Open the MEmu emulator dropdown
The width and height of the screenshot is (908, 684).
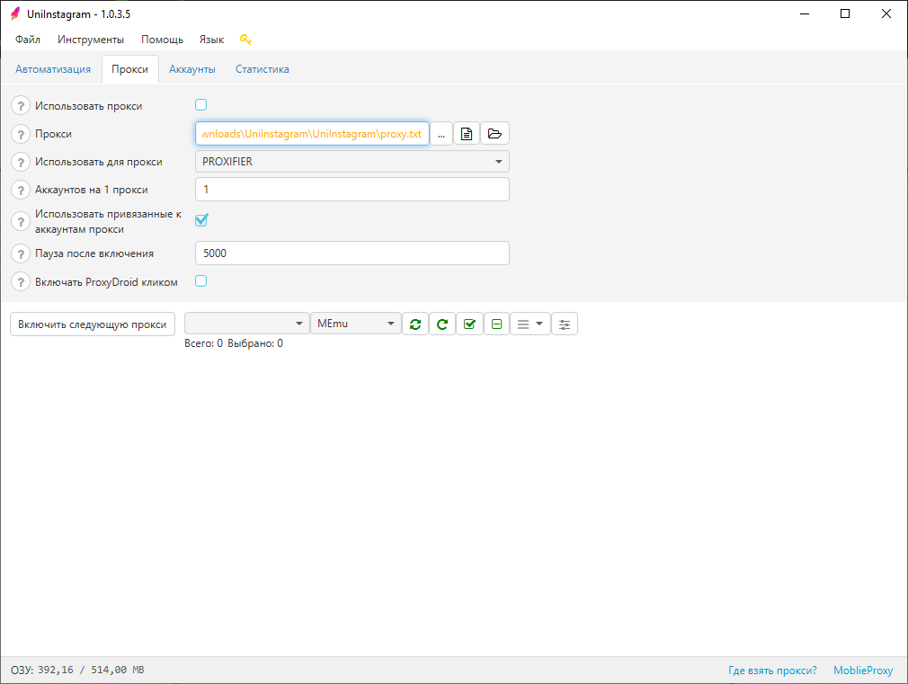(x=356, y=324)
